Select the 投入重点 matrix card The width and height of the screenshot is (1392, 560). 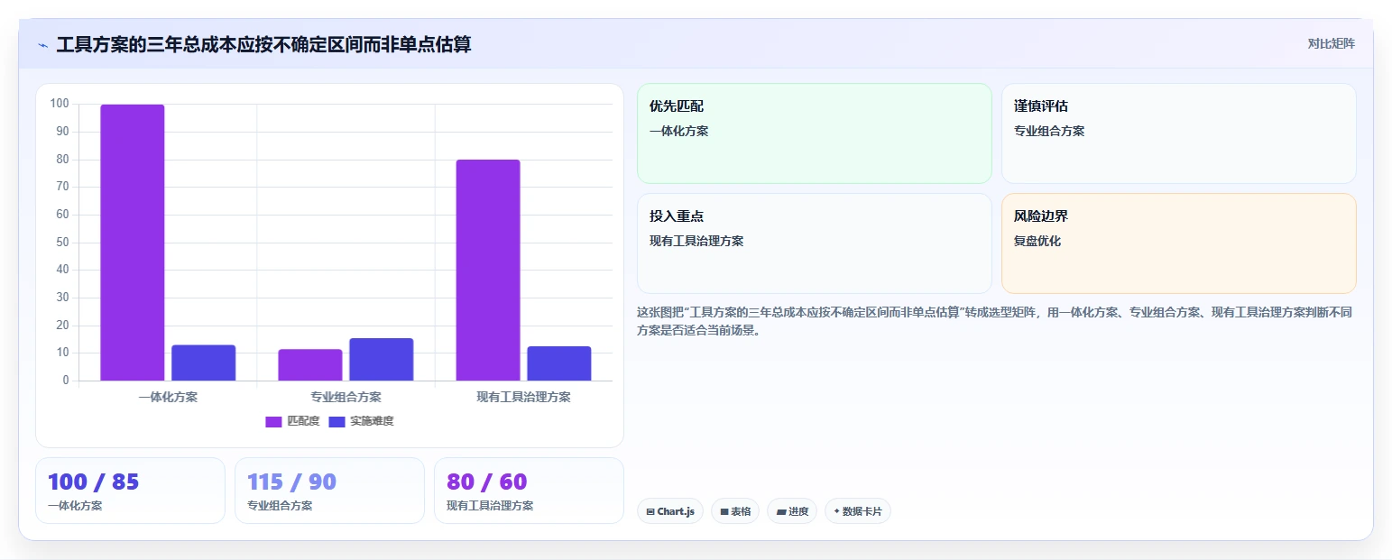click(x=815, y=243)
